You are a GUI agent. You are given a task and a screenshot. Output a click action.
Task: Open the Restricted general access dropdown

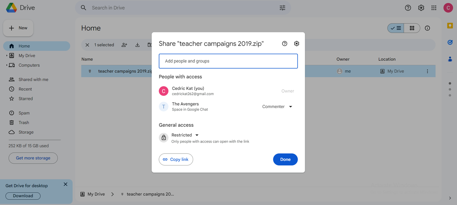pos(185,135)
